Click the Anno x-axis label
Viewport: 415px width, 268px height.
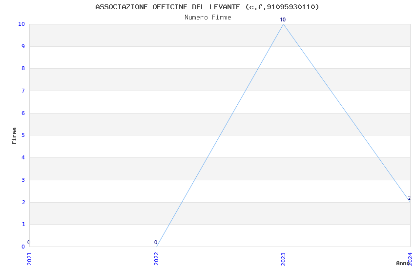click(x=403, y=263)
